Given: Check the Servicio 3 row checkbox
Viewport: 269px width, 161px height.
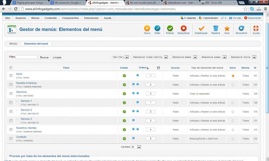Looking at the screenshot, I should click(11, 121).
